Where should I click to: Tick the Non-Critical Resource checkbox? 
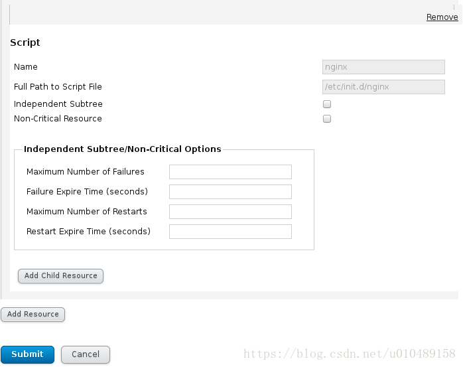[327, 119]
